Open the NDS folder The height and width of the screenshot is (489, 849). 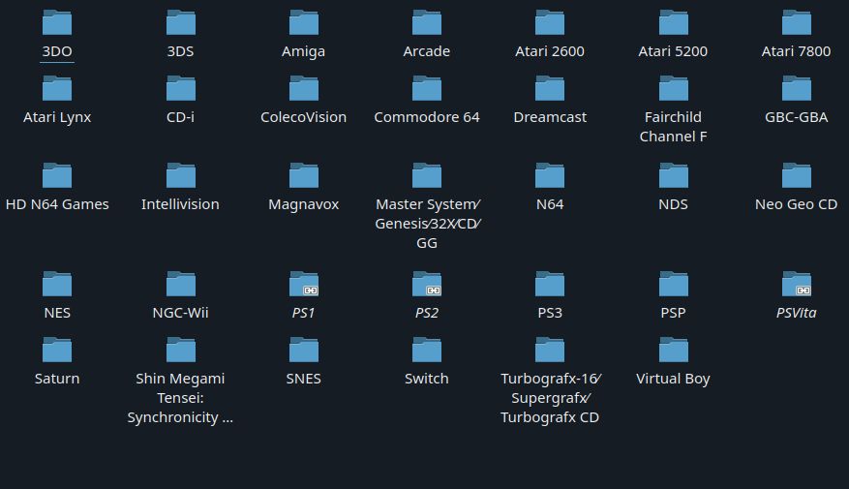click(x=673, y=176)
